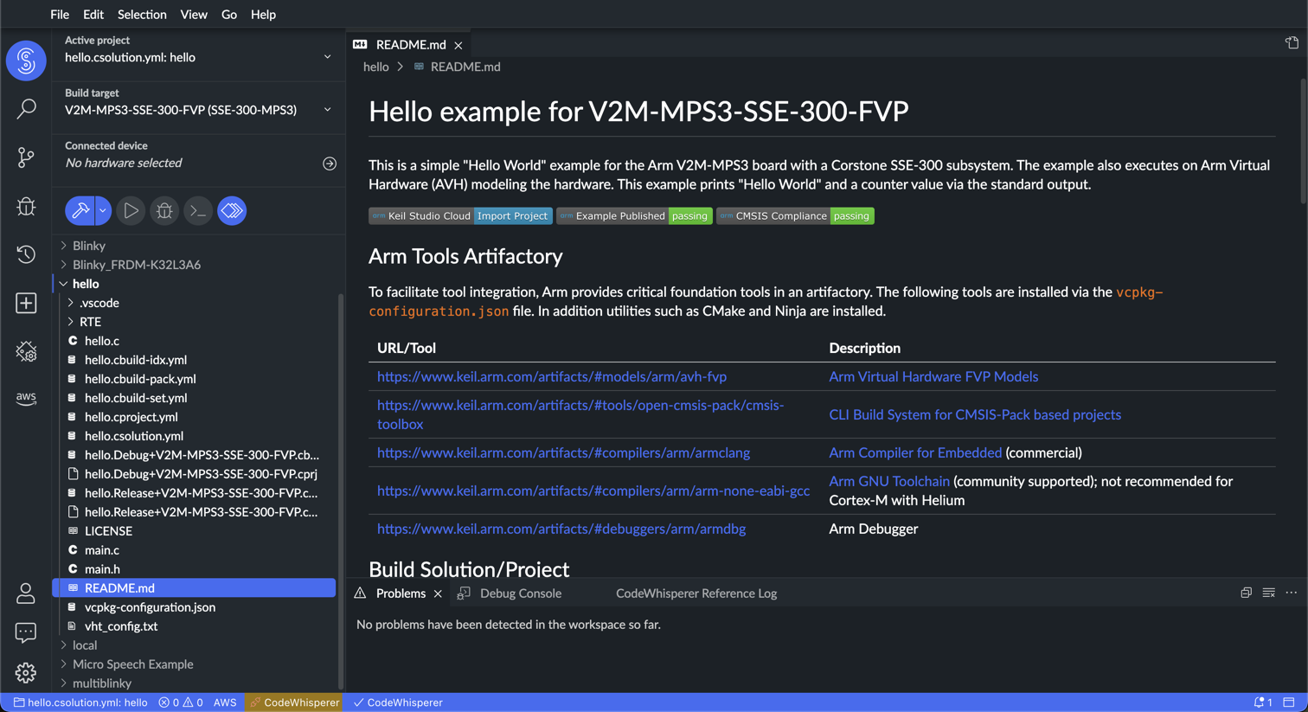
Task: Open the accounts person icon
Action: point(26,593)
